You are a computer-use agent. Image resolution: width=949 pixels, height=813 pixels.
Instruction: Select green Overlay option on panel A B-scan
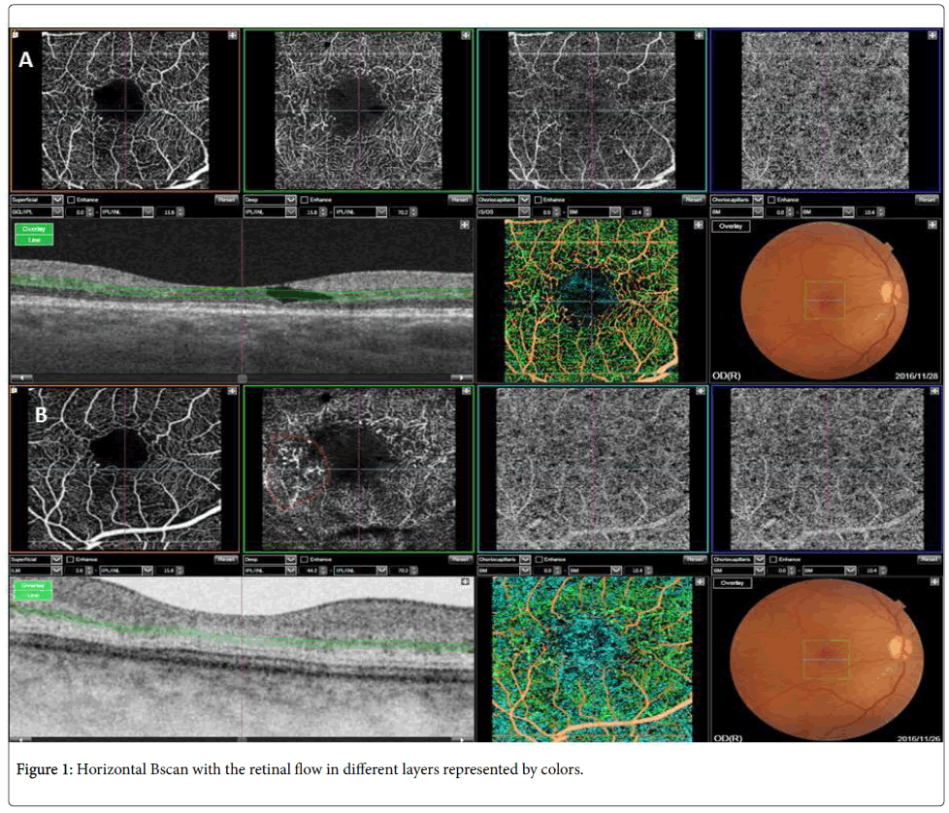pyautogui.click(x=34, y=228)
